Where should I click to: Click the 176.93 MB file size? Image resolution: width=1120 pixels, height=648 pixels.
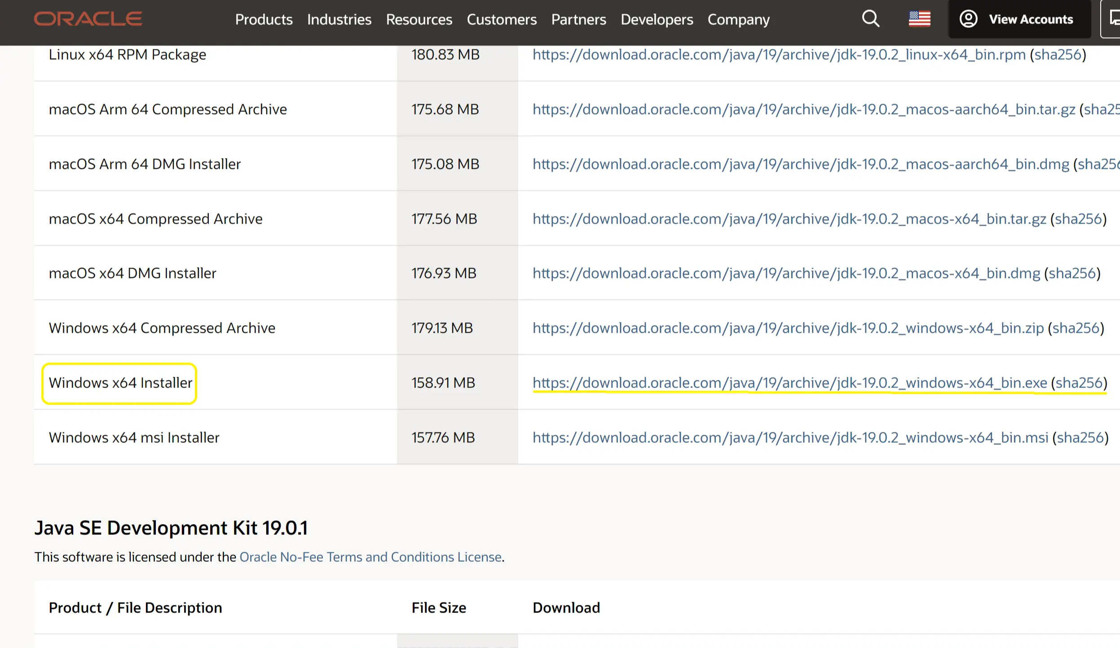(x=444, y=273)
